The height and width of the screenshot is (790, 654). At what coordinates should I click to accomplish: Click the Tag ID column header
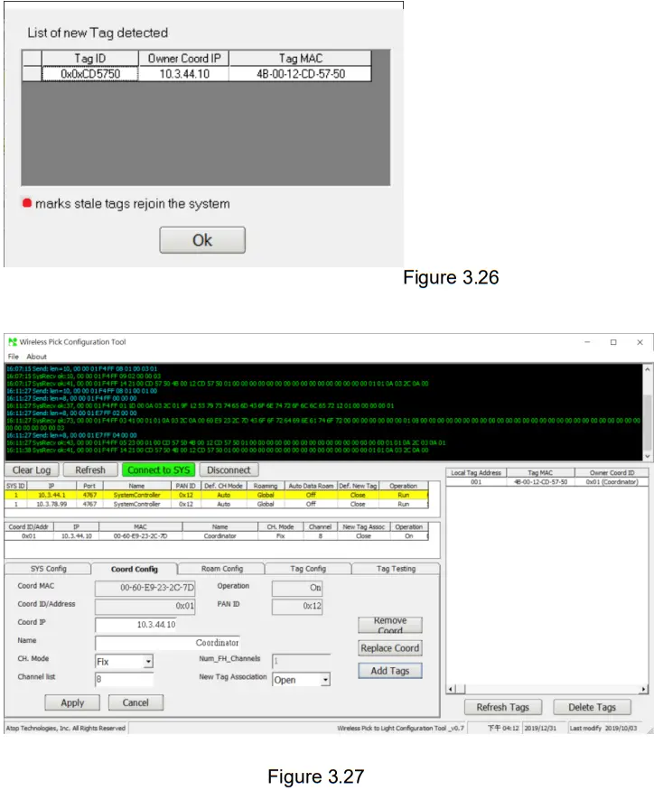click(90, 59)
